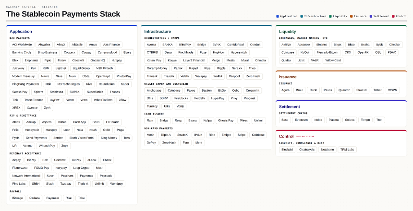Select the WhooshPay chip
Image resolution: width=413 pixels, height=211 pixels.
click(47, 146)
